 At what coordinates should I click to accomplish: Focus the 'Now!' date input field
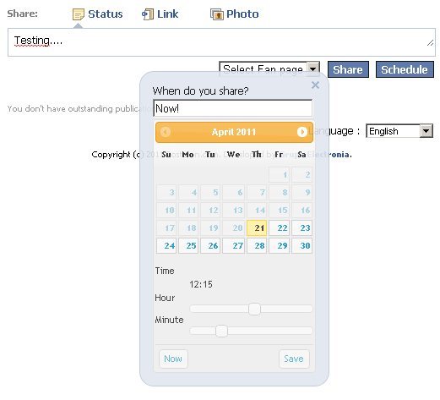232,108
